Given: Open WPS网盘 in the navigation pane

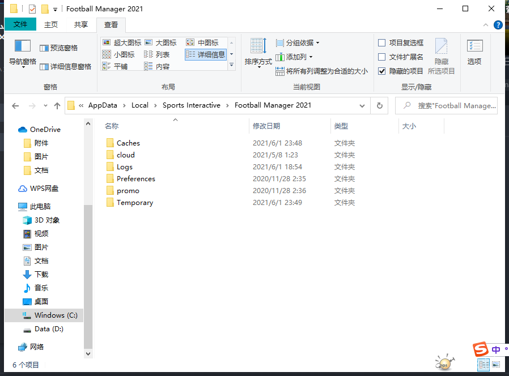Looking at the screenshot, I should tap(39, 189).
